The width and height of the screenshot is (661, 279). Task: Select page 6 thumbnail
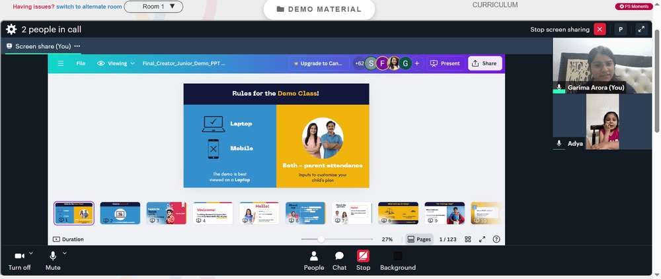305,213
